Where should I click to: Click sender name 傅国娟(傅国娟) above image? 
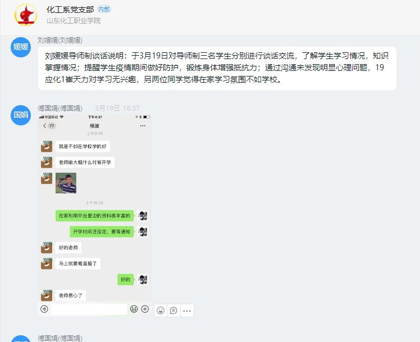pos(60,109)
